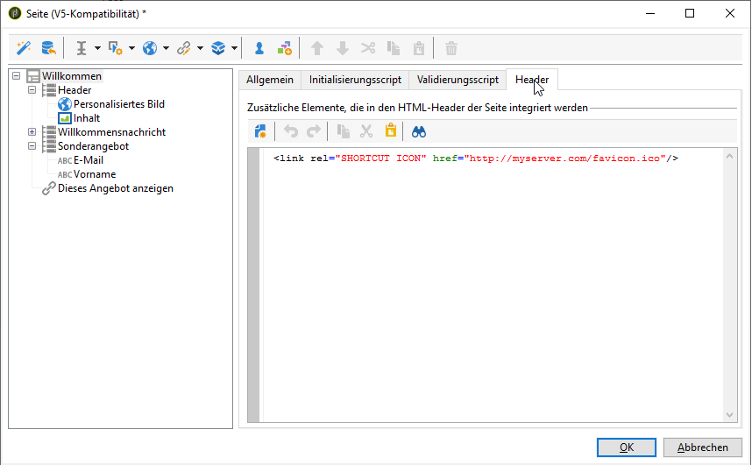752x465 pixels.
Task: Click the editor scrollbar down arrow
Action: point(729,415)
